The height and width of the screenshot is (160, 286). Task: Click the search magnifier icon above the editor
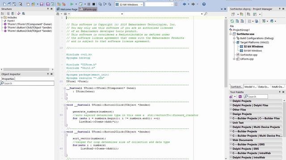(x=206, y=14)
